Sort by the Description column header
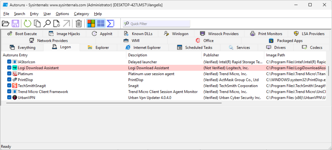The width and height of the screenshot is (332, 150). 164,55
